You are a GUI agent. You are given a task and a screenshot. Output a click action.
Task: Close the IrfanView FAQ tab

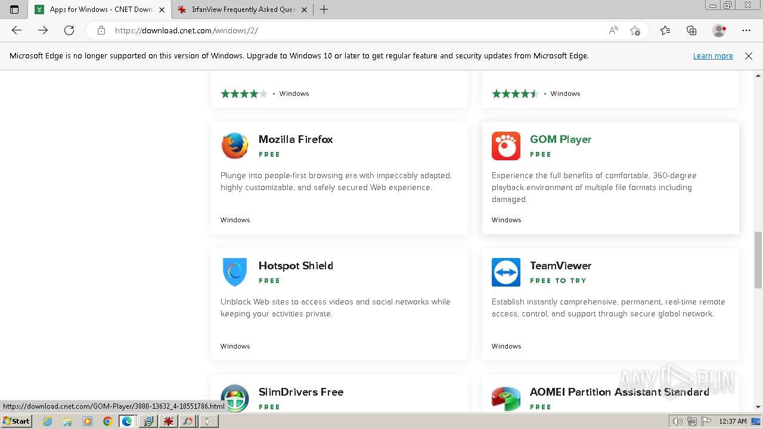[304, 10]
